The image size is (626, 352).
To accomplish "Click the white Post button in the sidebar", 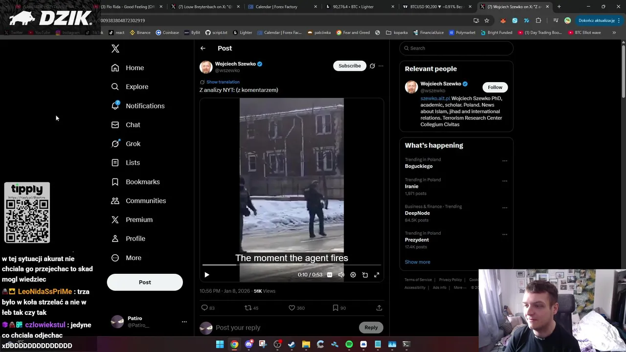I will (145, 282).
